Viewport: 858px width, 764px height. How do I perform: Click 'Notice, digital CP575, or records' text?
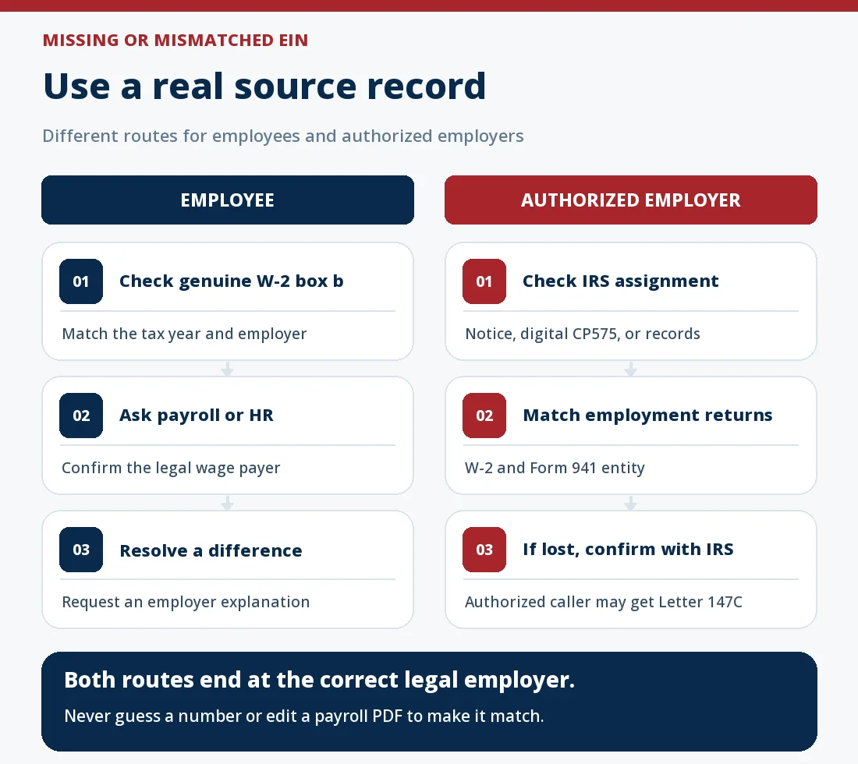[x=583, y=334]
